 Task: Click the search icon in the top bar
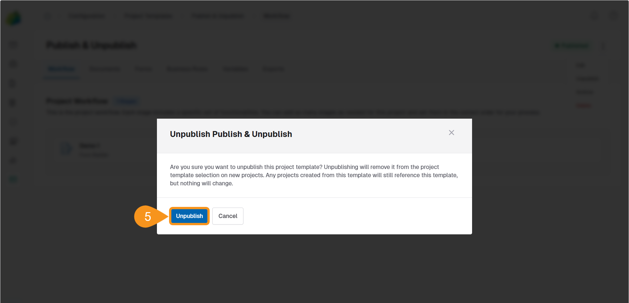point(594,16)
